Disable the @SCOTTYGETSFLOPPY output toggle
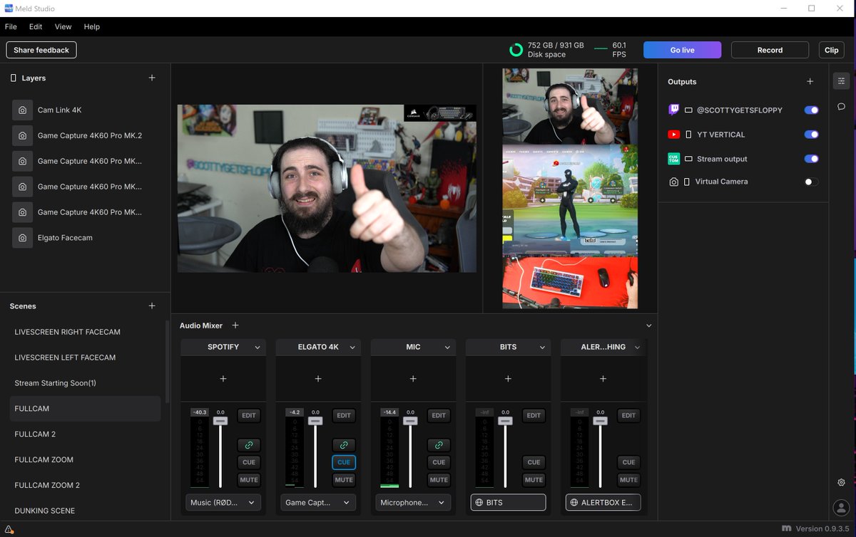 811,110
